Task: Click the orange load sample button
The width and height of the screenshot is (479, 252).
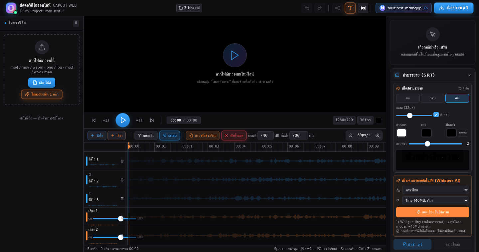Action: tap(42, 94)
